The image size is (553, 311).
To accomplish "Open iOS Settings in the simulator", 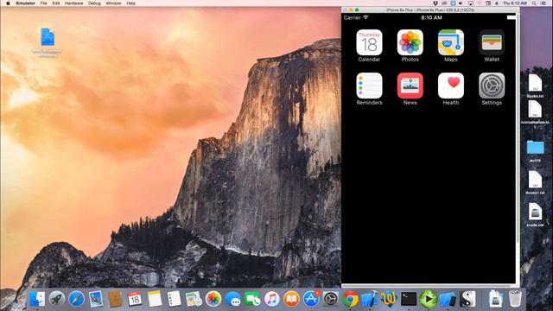I will 492,86.
